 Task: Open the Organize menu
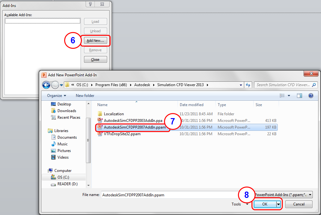57,96
